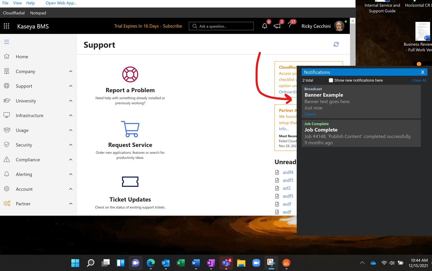Open the File menu
This screenshot has height=271, width=432.
click(5, 3)
